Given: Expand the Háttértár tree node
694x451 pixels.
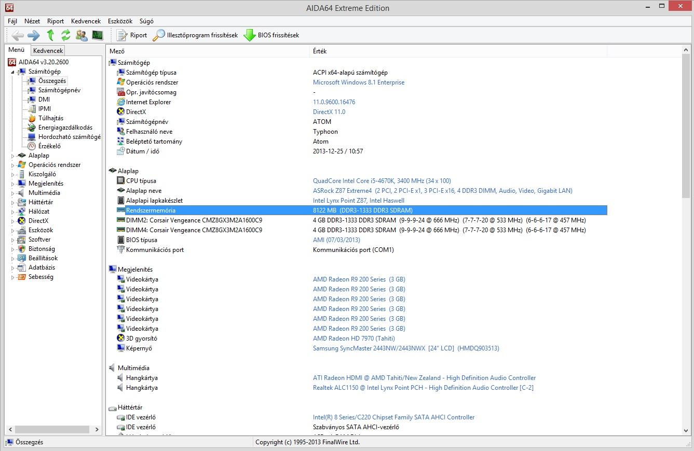Looking at the screenshot, I should (x=13, y=202).
